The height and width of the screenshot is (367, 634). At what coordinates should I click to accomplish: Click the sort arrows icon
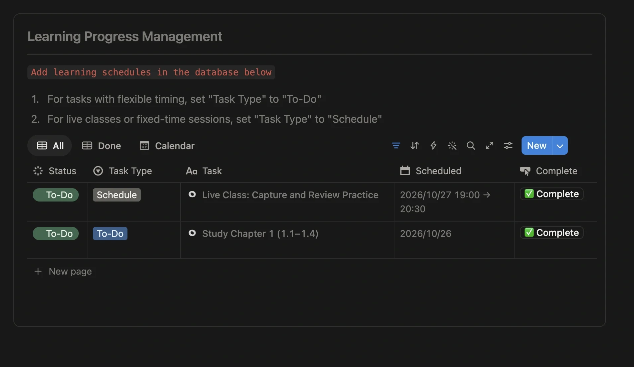(415, 145)
